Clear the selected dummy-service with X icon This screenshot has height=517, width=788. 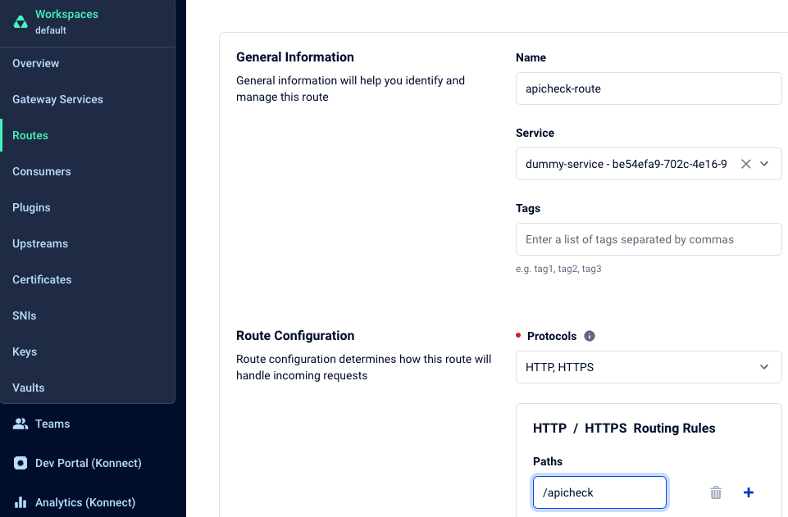[x=746, y=164]
